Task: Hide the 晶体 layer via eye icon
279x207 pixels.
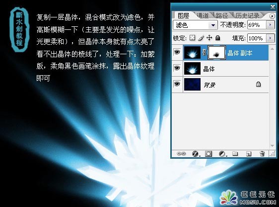Action: [177, 68]
